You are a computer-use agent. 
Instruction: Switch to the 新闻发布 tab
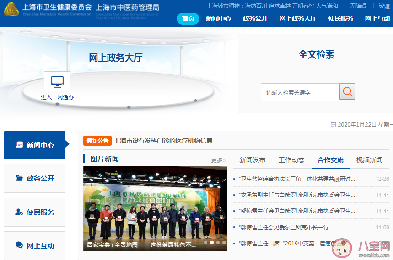[252, 160]
